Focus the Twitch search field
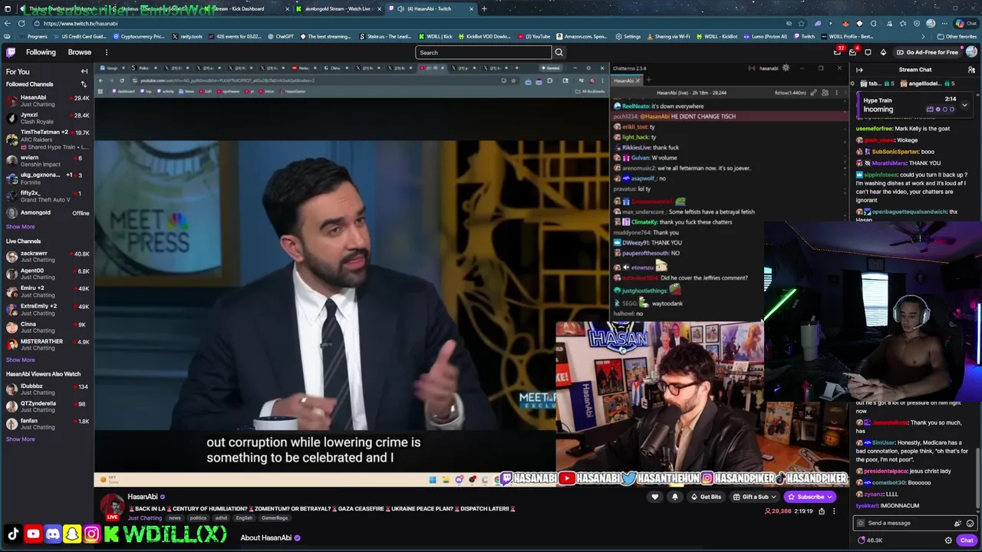This screenshot has width=982, height=552. 483,52
